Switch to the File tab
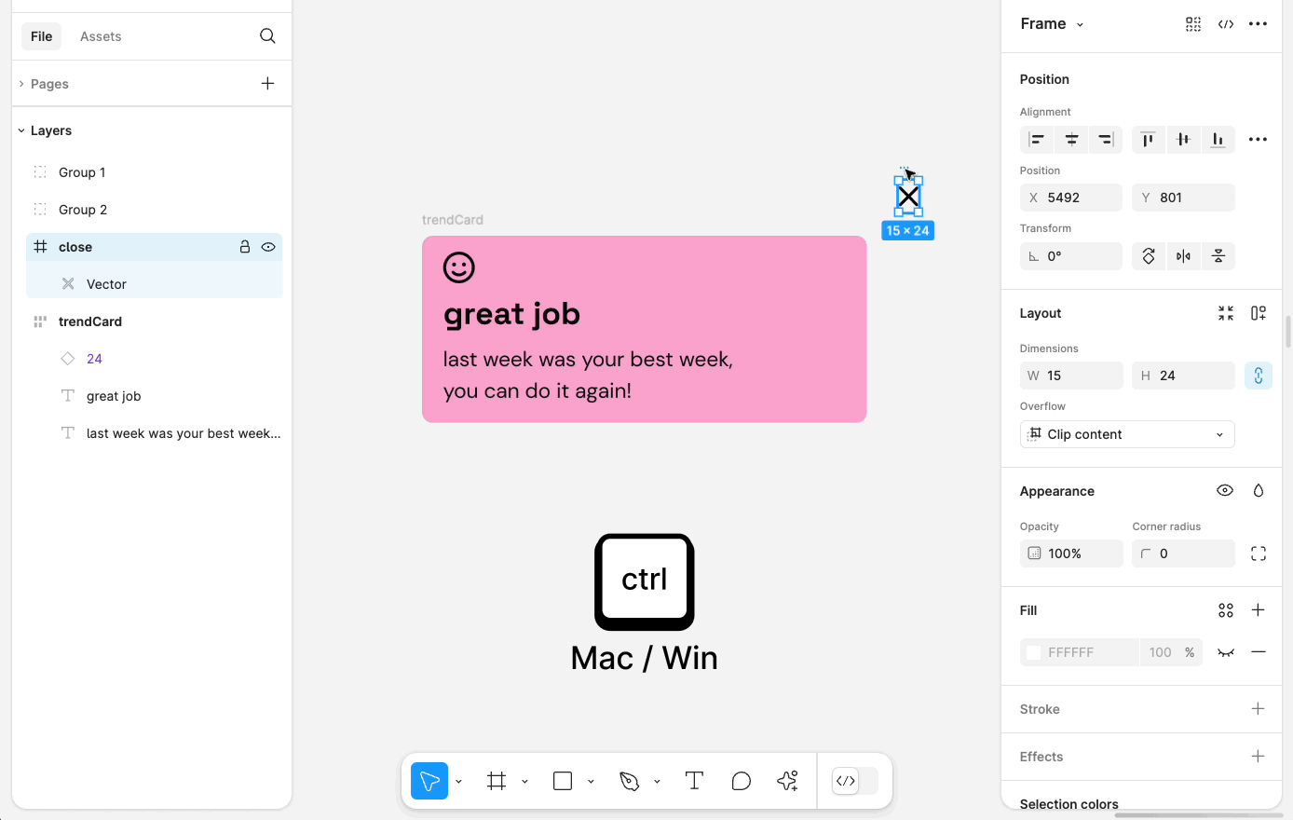Image resolution: width=1293 pixels, height=820 pixels. [x=41, y=36]
